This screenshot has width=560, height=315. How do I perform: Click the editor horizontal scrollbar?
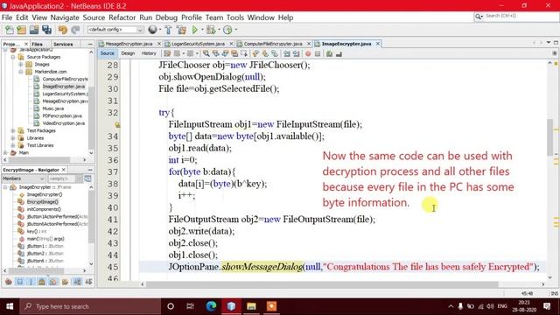322,284
